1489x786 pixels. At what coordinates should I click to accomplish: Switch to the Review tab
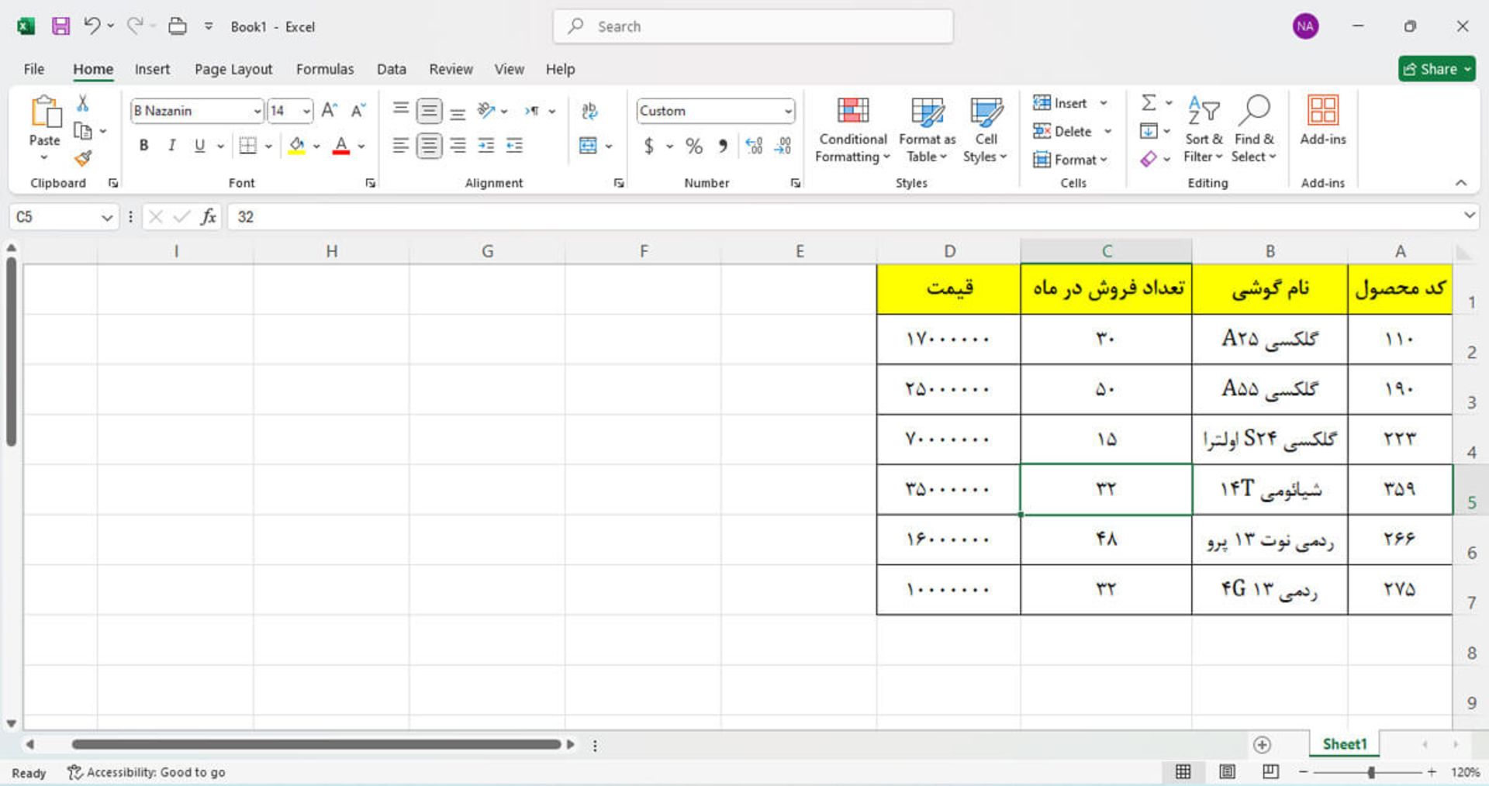click(x=451, y=69)
